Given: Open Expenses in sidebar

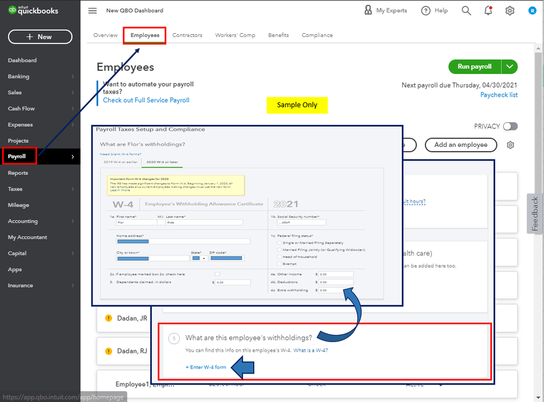Looking at the screenshot, I should pyautogui.click(x=21, y=125).
